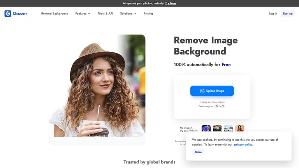Image resolution: width=299 pixels, height=168 pixels.
Task: Click the 'Trusted by global brands' text
Action: 149,162
